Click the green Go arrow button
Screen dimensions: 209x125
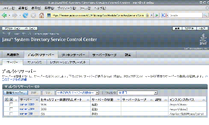click(x=157, y=15)
